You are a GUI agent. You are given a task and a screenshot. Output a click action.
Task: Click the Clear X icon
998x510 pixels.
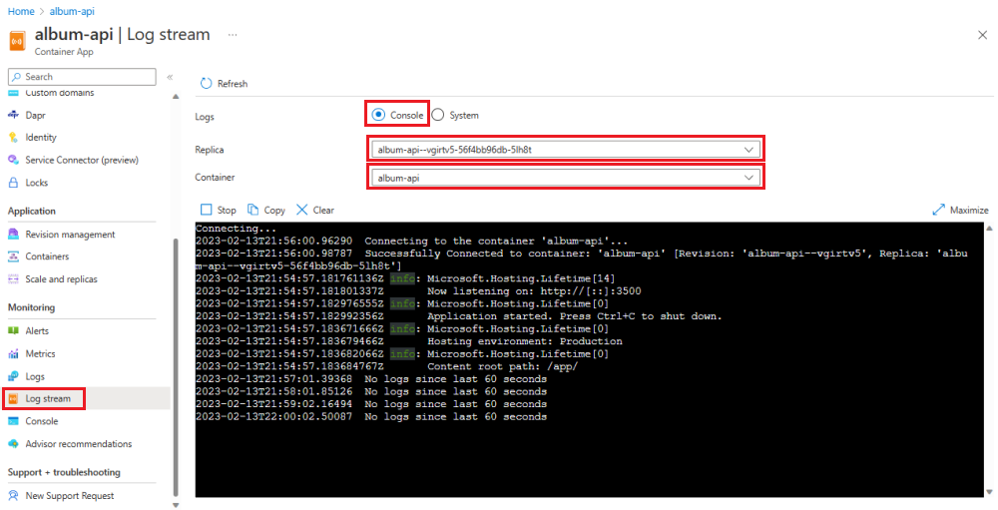(302, 210)
